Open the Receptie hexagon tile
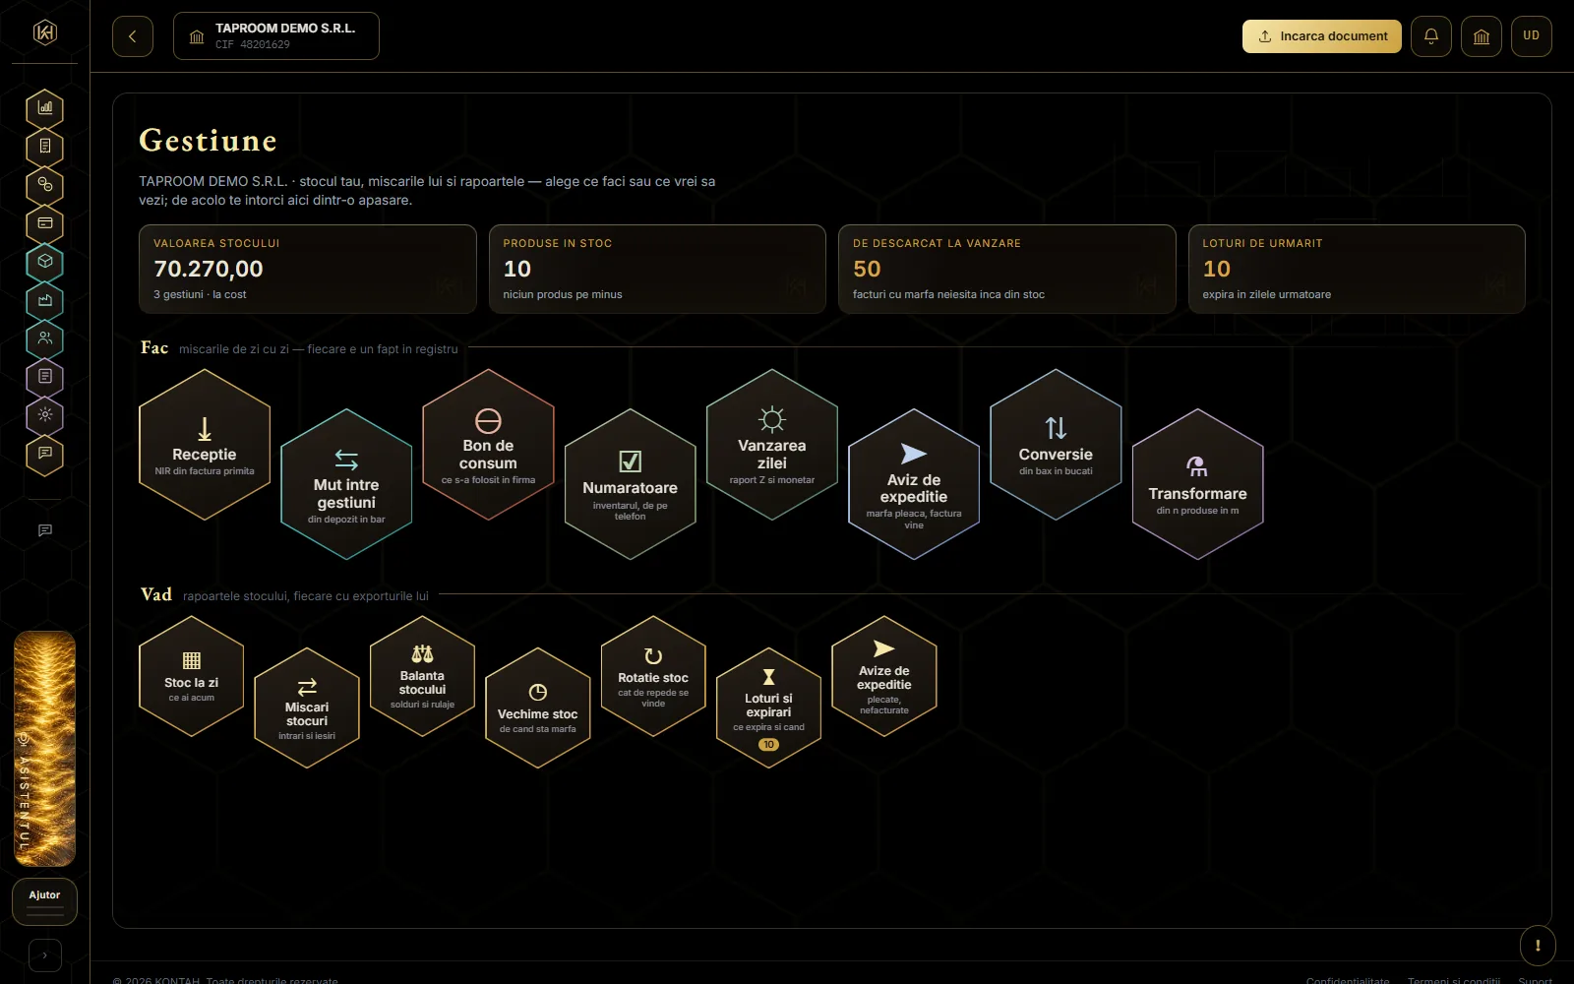1574x984 pixels. tap(205, 445)
